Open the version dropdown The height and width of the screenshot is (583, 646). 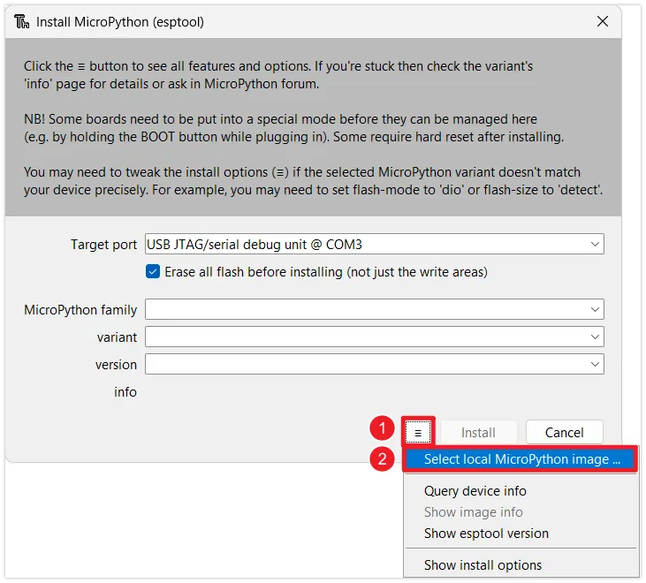click(595, 364)
